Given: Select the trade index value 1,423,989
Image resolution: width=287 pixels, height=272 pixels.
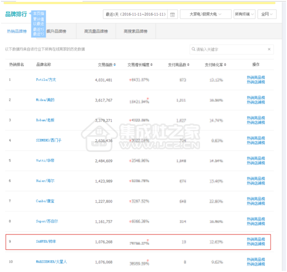Looking at the screenshot, I should (x=103, y=181).
